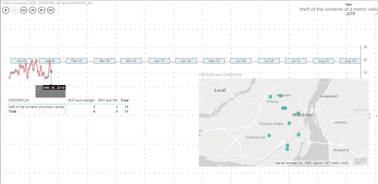Pause the timeline animation
This screenshot has height=184, width=378.
point(15,10)
